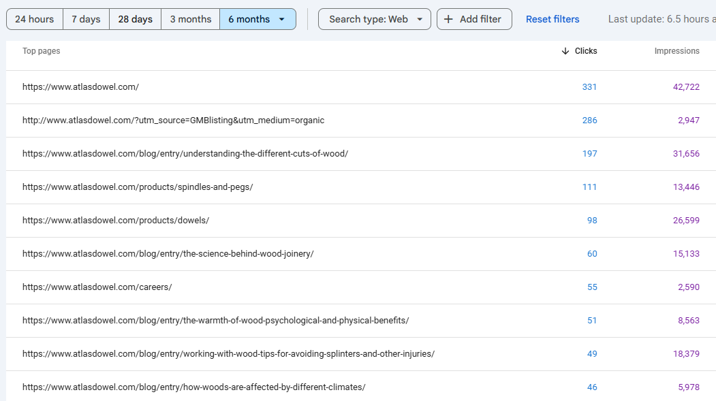The width and height of the screenshot is (716, 401).
Task: Open the Search type: Web dropdown
Action: point(375,19)
